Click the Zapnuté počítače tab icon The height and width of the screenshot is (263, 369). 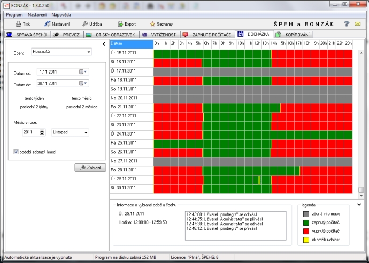185,35
